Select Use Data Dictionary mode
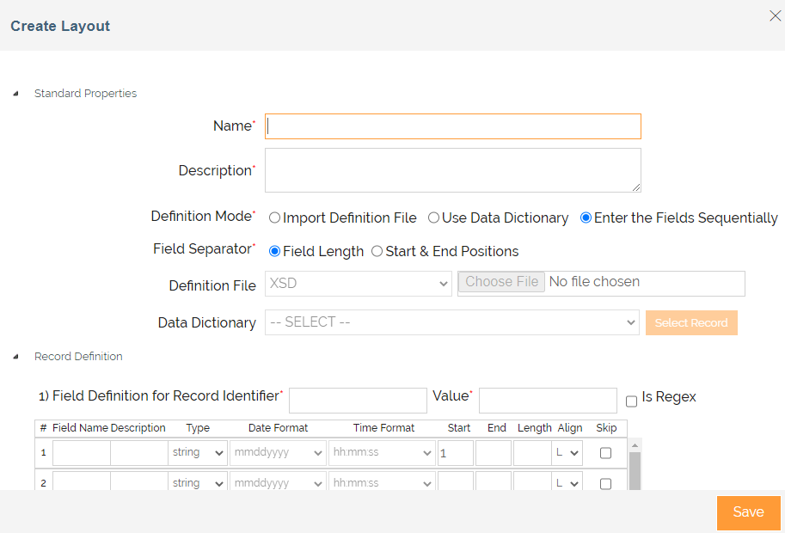The height and width of the screenshot is (533, 785). 434,218
